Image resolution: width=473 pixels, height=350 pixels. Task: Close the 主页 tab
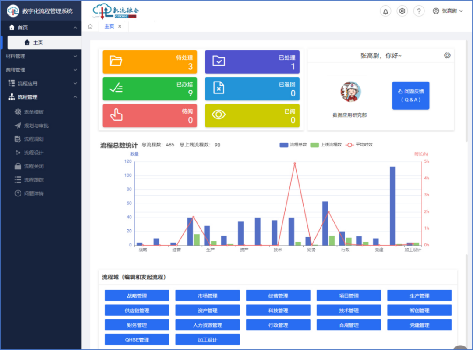(x=120, y=26)
